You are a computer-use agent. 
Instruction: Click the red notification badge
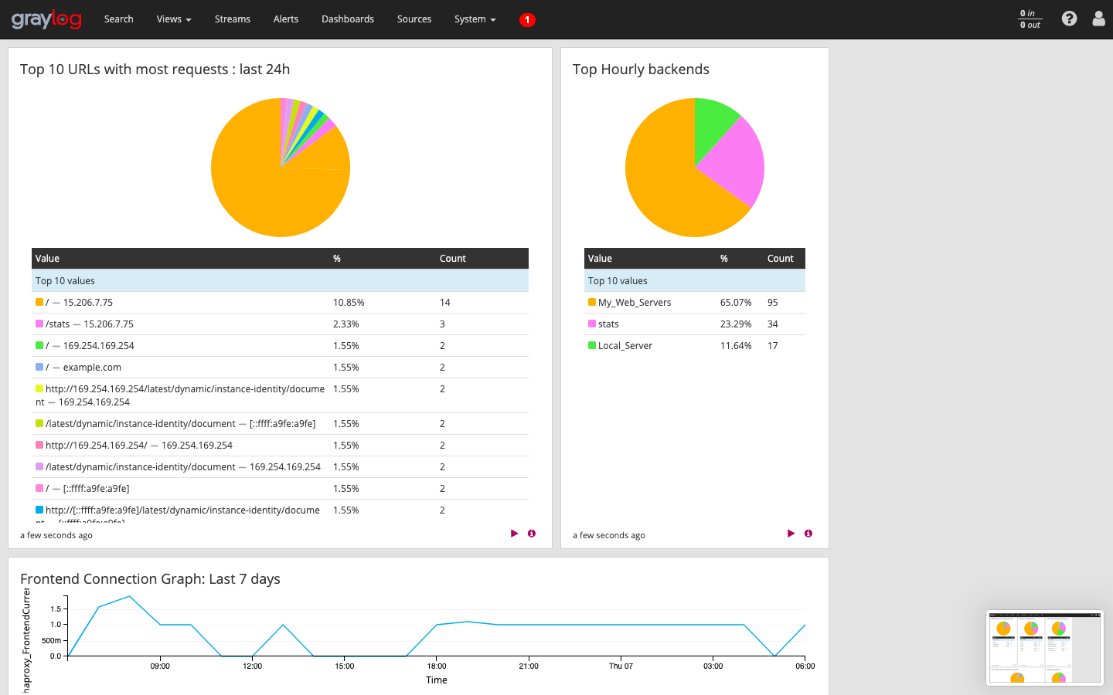coord(527,20)
